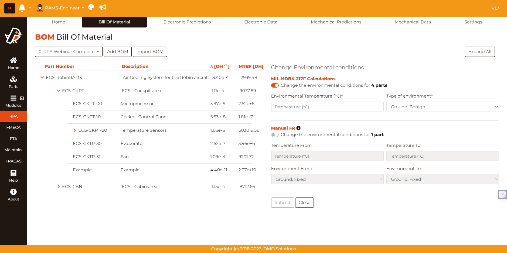Click the megaphone announcements icon
The image size is (507, 253).
pos(103,7)
